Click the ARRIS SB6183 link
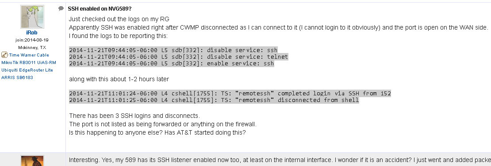 pyautogui.click(x=17, y=78)
